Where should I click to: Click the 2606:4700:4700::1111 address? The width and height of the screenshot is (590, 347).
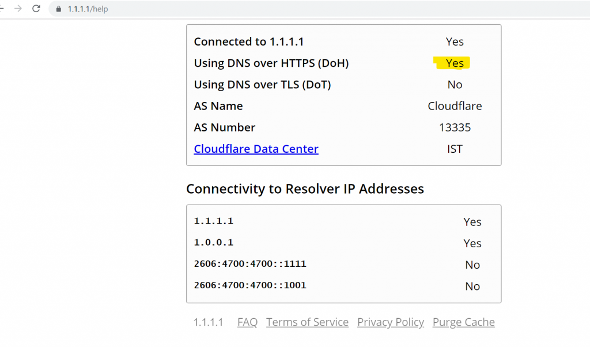point(249,264)
